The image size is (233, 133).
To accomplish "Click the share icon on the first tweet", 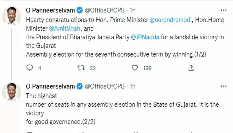I will (x=191, y=68).
